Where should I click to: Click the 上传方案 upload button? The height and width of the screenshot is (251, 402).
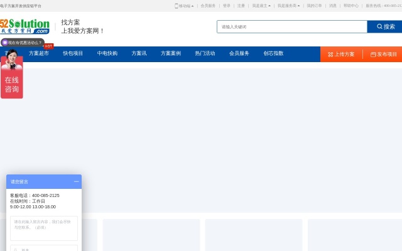[341, 54]
